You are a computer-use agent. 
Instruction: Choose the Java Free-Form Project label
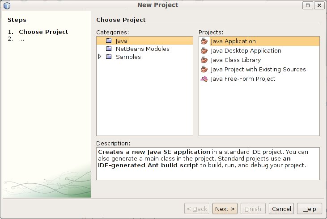point(243,79)
